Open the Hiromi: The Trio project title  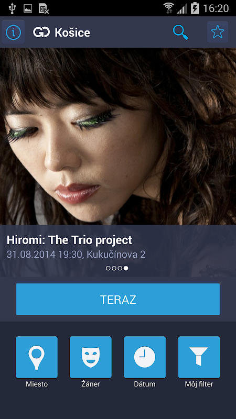coord(69,240)
